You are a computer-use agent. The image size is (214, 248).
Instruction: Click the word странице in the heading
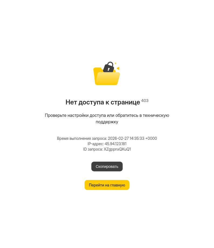point(125,102)
